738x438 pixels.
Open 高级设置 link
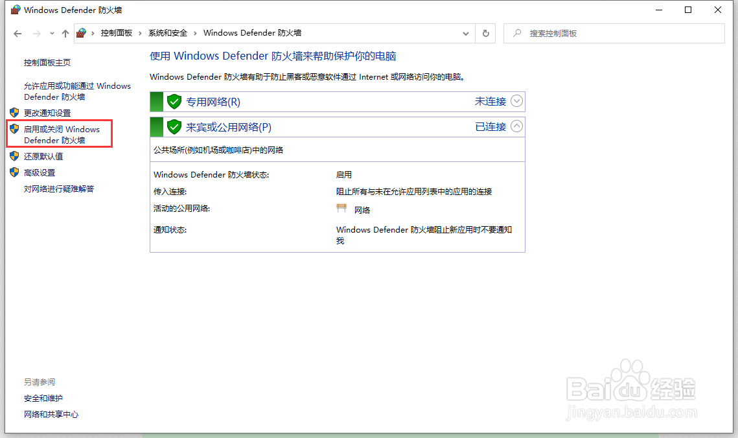point(40,172)
